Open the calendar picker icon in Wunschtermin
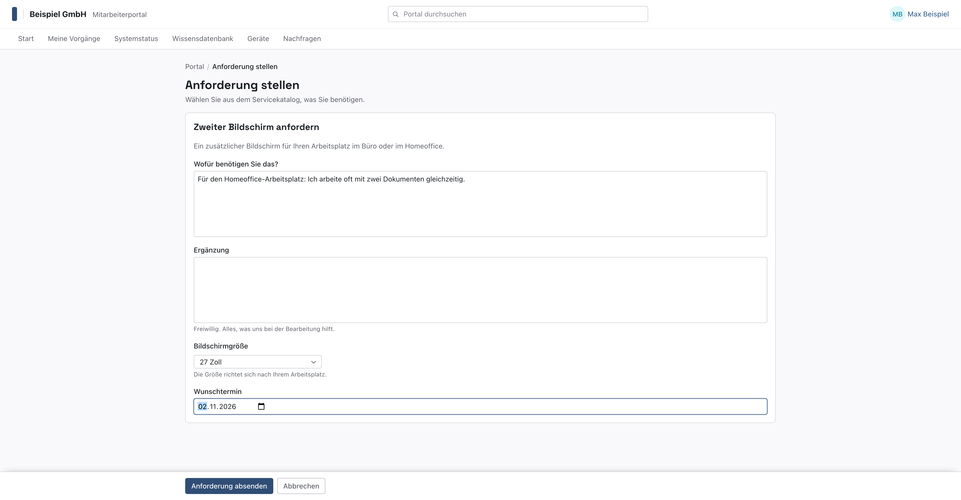961x500 pixels. [261, 406]
